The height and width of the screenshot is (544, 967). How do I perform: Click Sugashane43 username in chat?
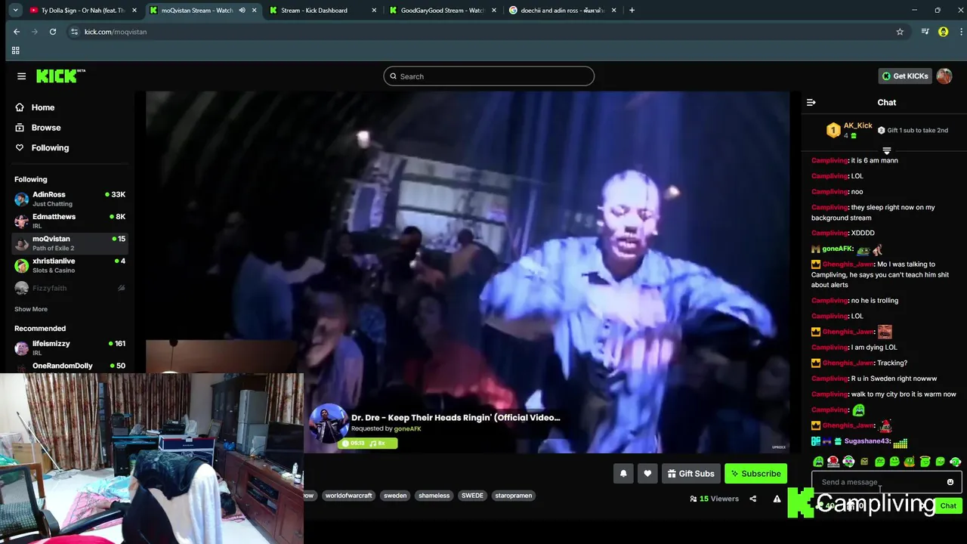pyautogui.click(x=867, y=441)
